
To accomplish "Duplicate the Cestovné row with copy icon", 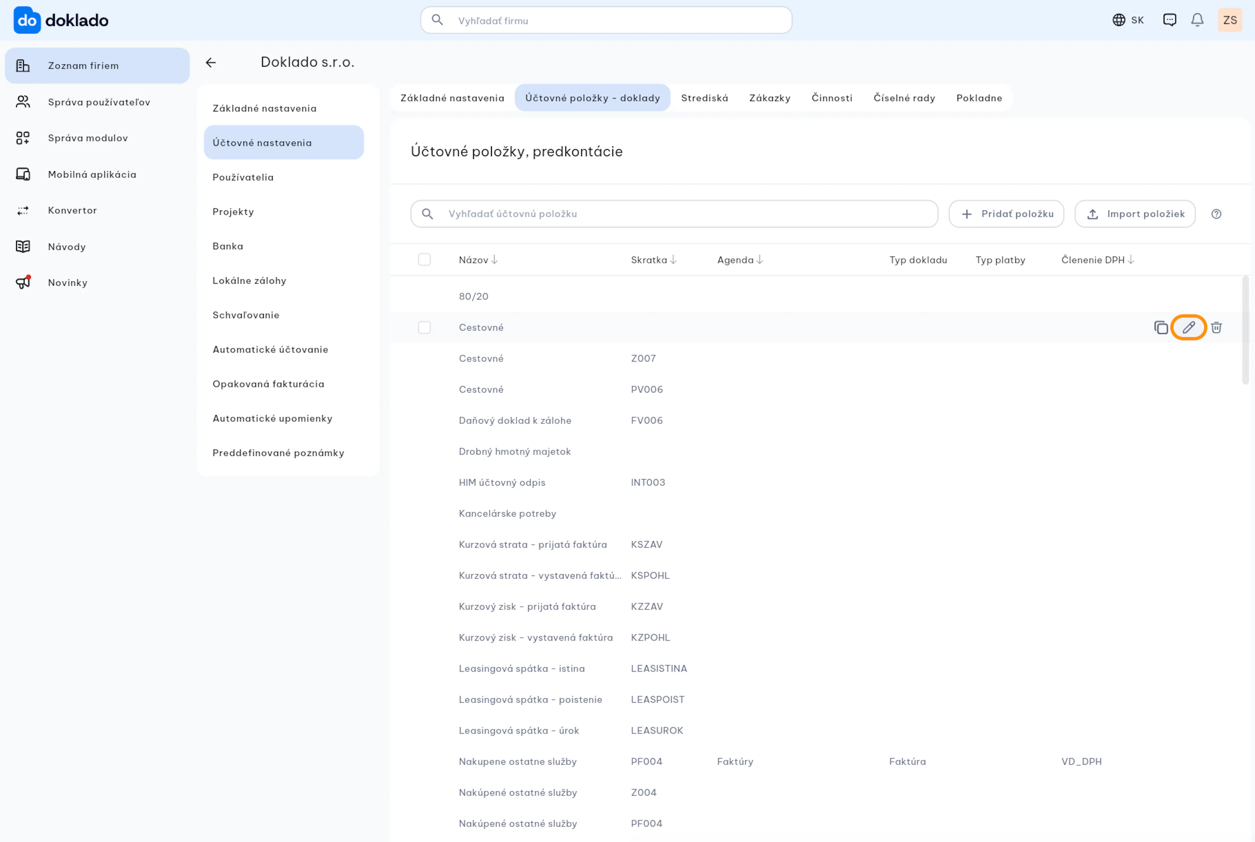I will click(x=1161, y=328).
